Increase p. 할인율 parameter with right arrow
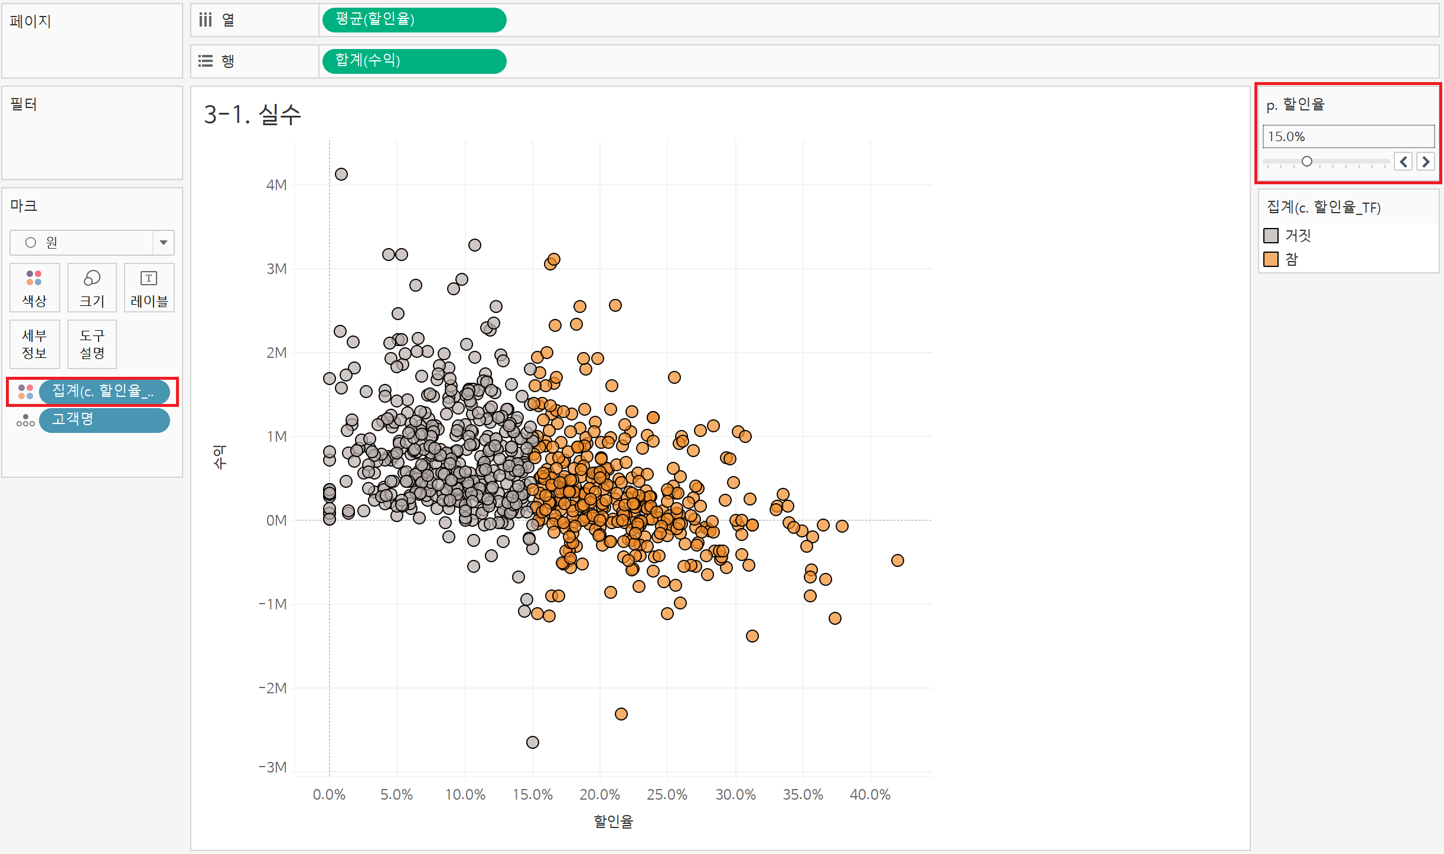Screen dimensions: 1444x854 [1426, 161]
